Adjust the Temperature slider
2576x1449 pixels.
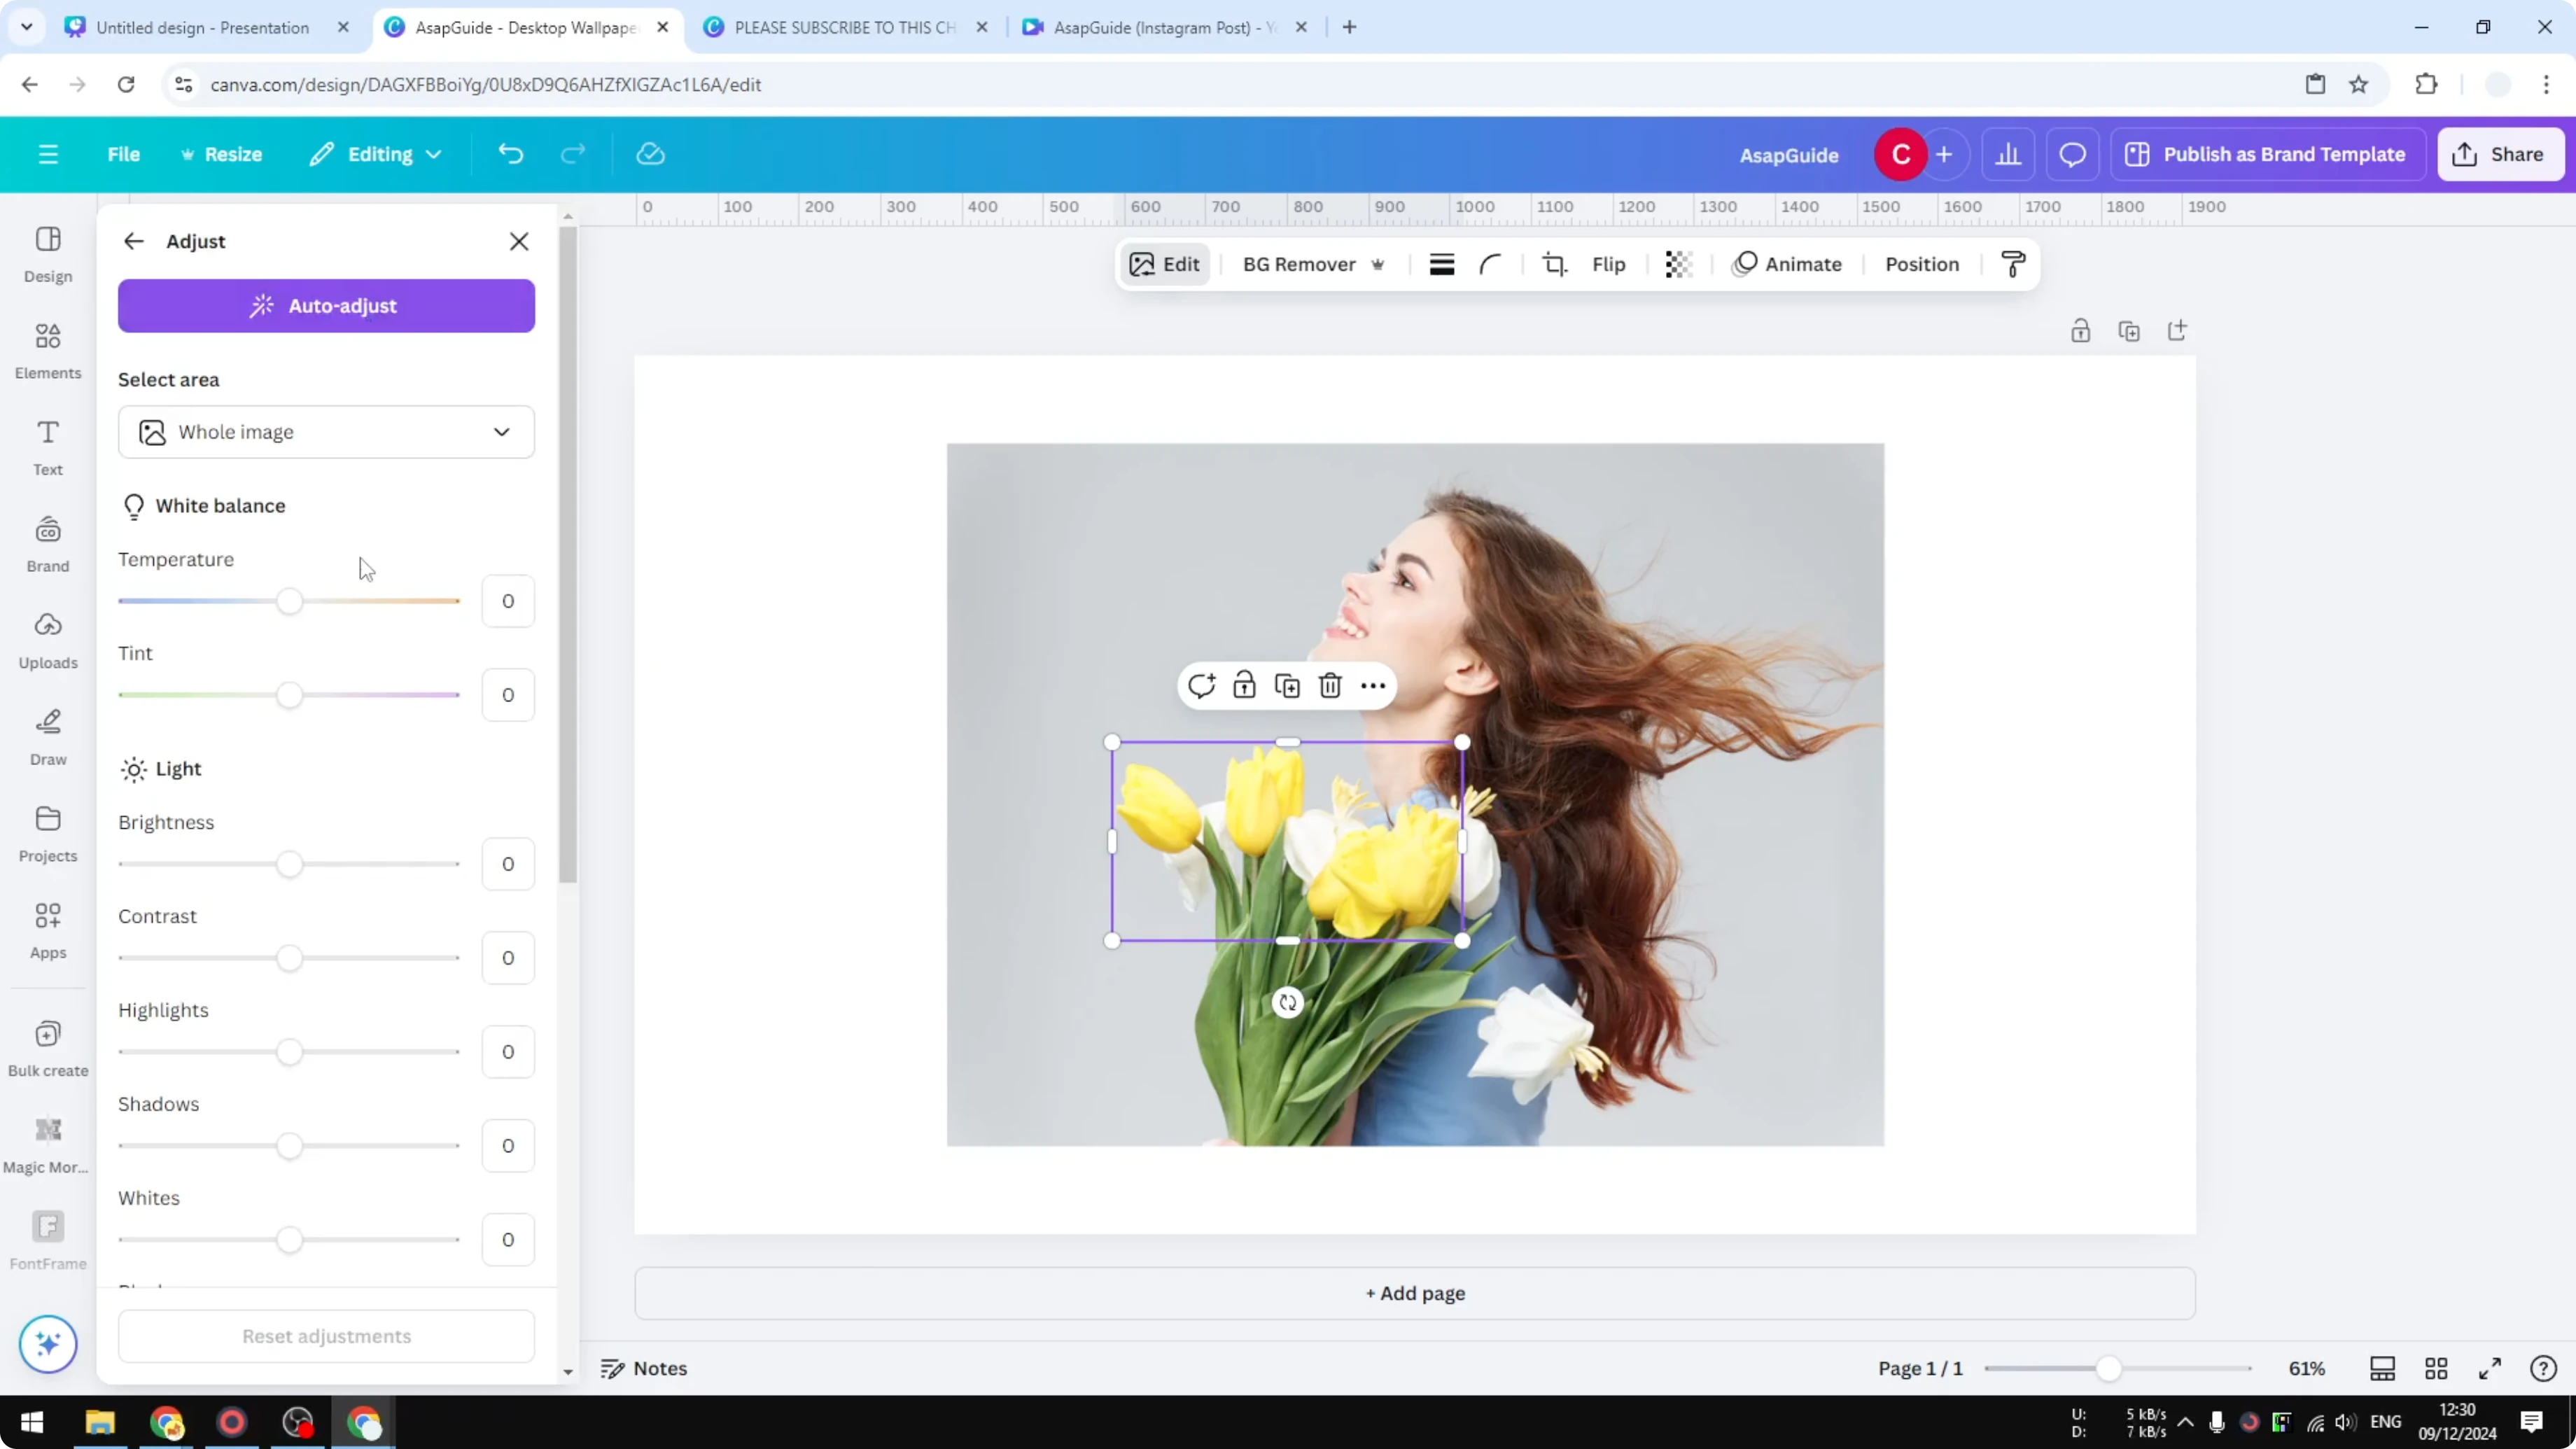(289, 601)
